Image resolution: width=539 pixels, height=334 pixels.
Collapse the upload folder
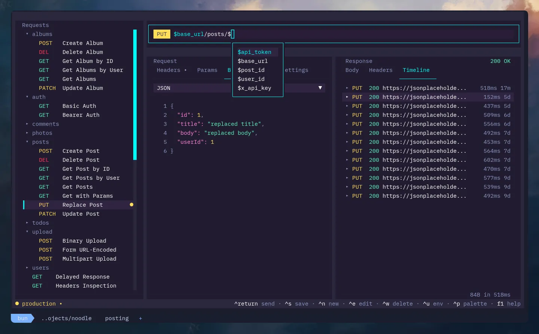point(27,232)
